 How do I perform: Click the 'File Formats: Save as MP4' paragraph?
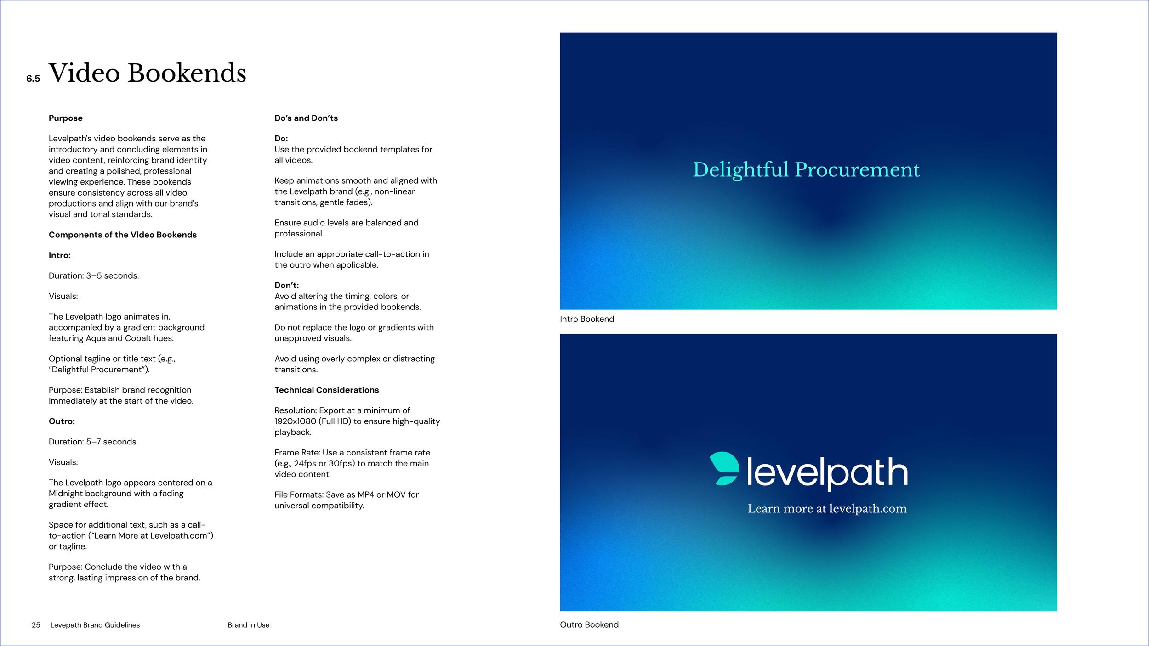347,500
